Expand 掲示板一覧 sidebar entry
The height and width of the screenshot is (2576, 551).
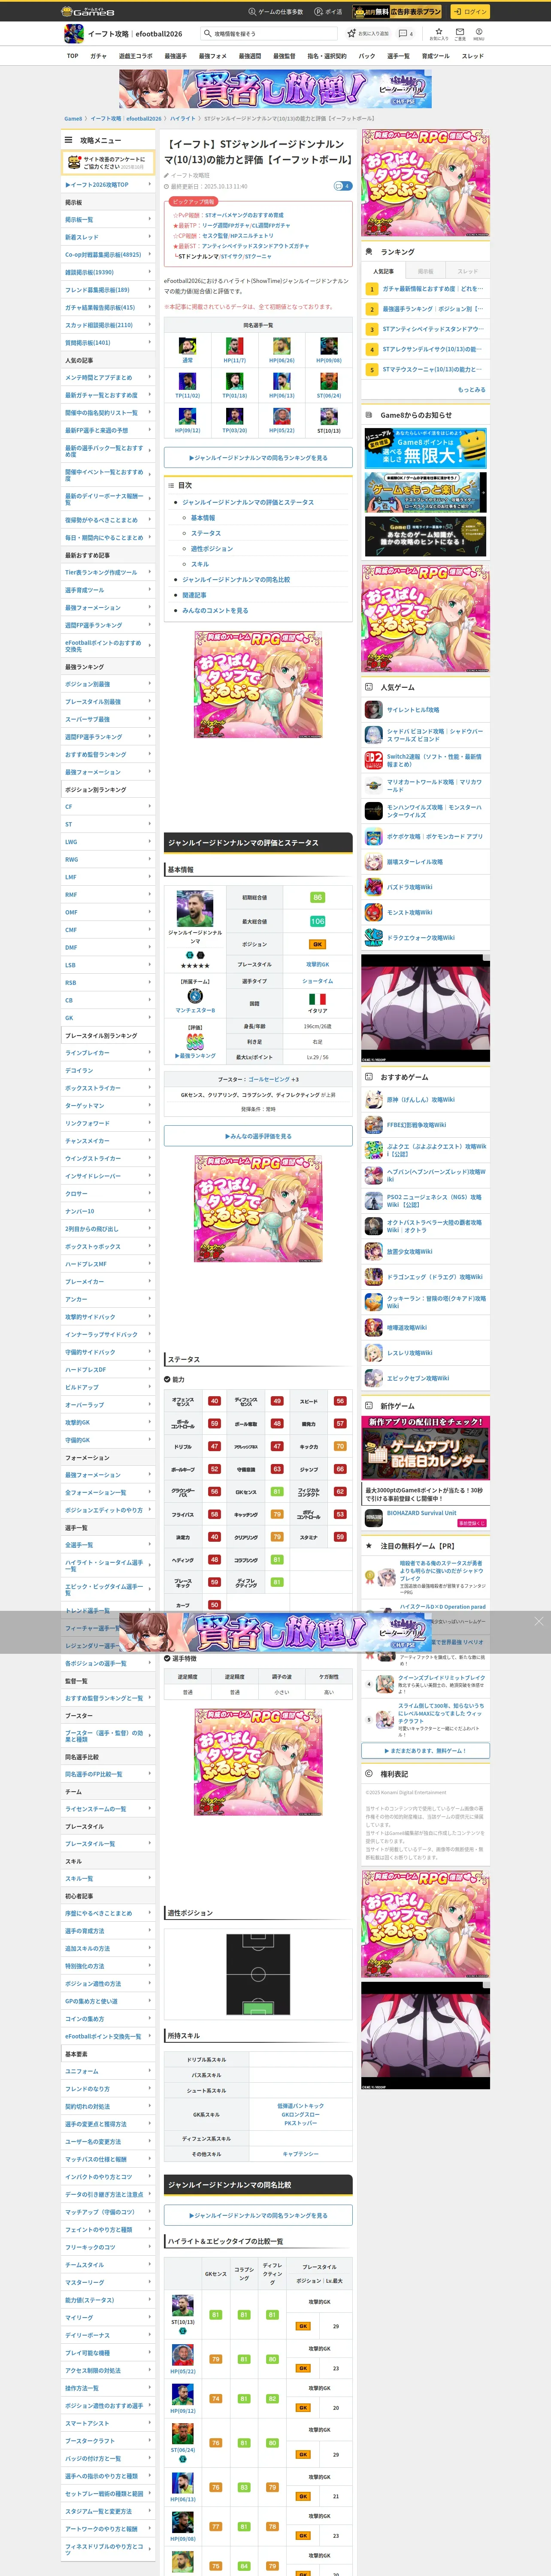click(x=108, y=220)
